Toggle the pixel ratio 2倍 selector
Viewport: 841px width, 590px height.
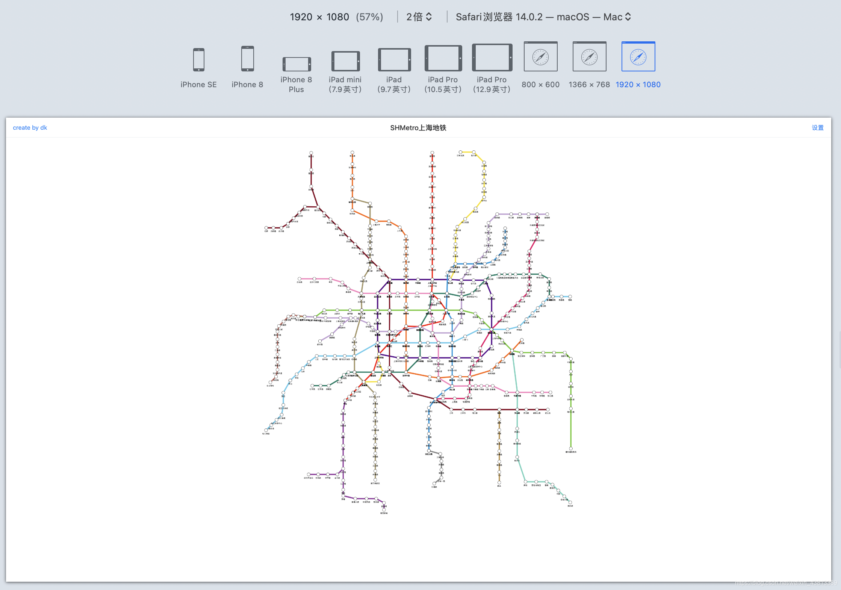(419, 17)
